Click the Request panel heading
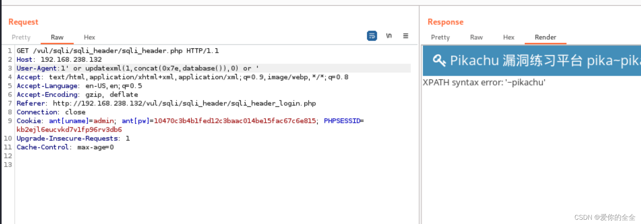The width and height of the screenshot is (641, 224). [x=23, y=22]
